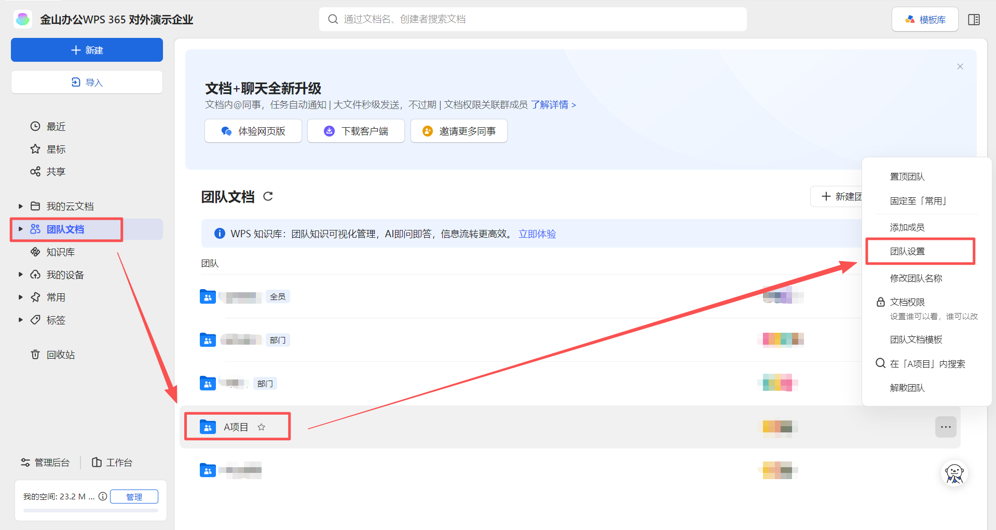Click 立即体验 knowledge base link

point(537,234)
